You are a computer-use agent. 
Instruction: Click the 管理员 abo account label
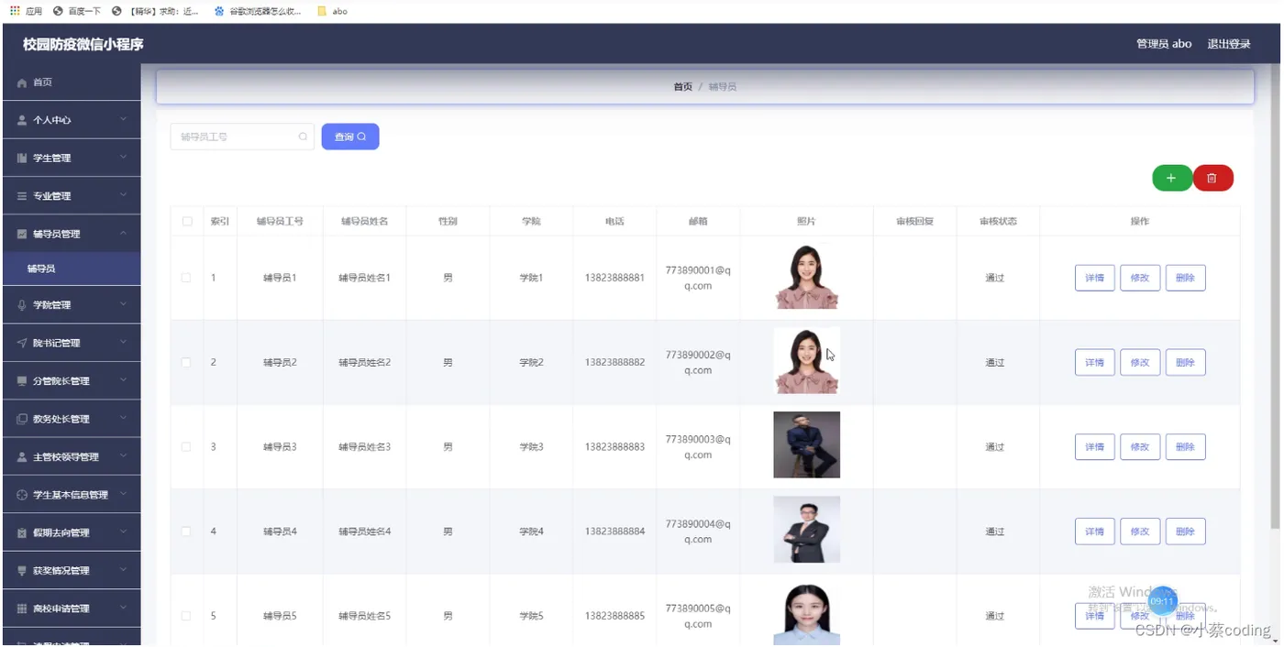[x=1163, y=44]
